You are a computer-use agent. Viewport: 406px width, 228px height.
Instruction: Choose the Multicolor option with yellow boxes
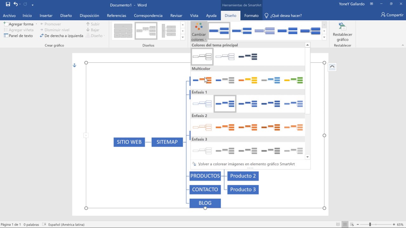coord(248,80)
